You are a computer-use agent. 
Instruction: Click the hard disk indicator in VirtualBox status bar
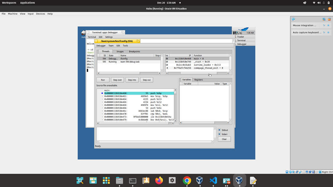click(287, 172)
